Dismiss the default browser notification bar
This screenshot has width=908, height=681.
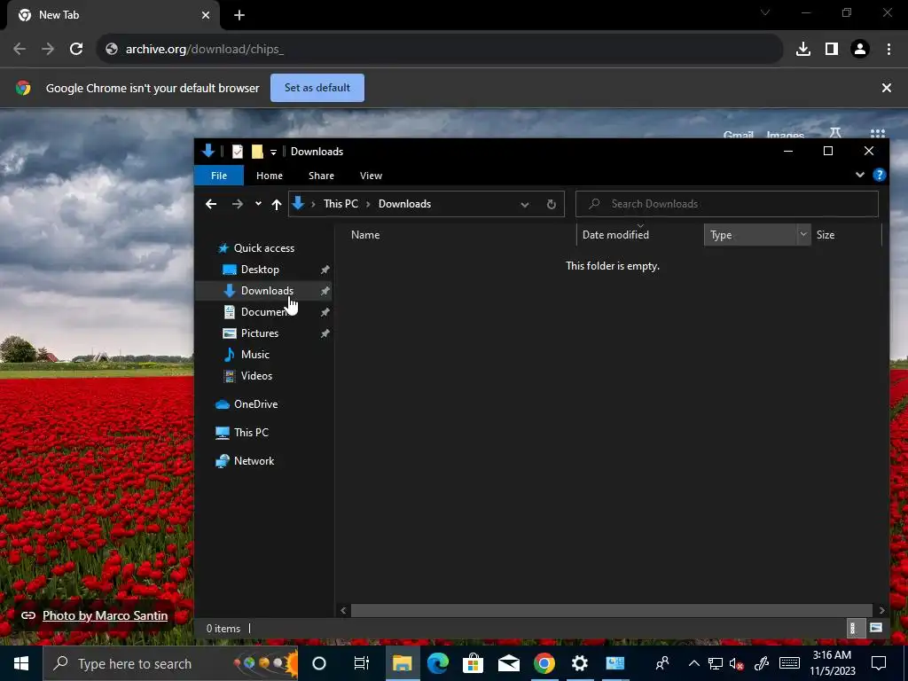[x=886, y=88]
